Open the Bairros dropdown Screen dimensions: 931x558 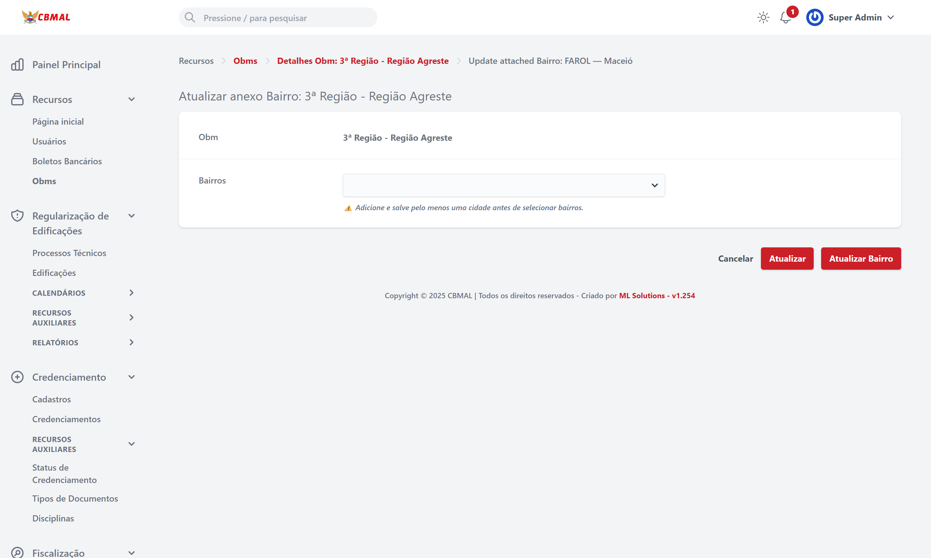tap(503, 185)
